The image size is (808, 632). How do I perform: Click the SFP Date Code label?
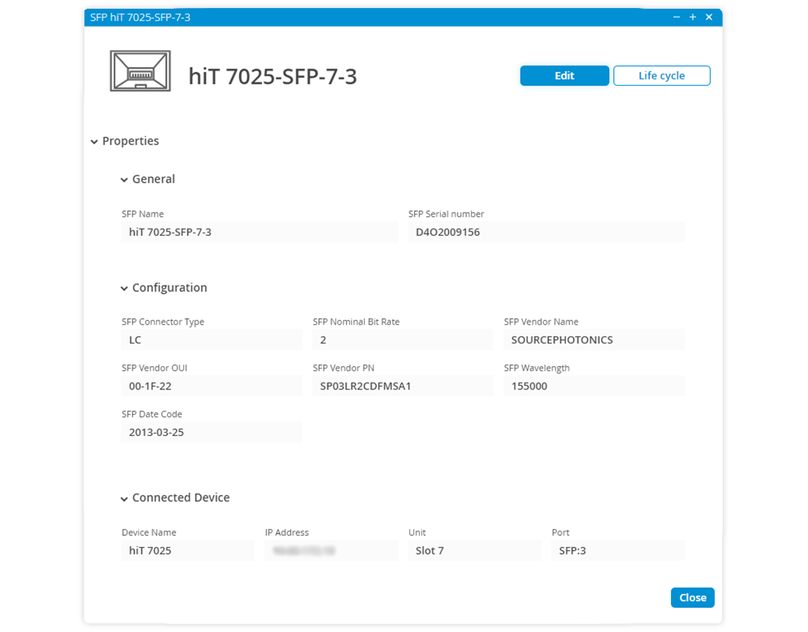pos(151,414)
